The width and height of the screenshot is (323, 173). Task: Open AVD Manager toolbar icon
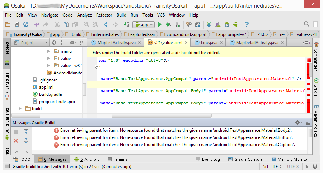coord(218,24)
